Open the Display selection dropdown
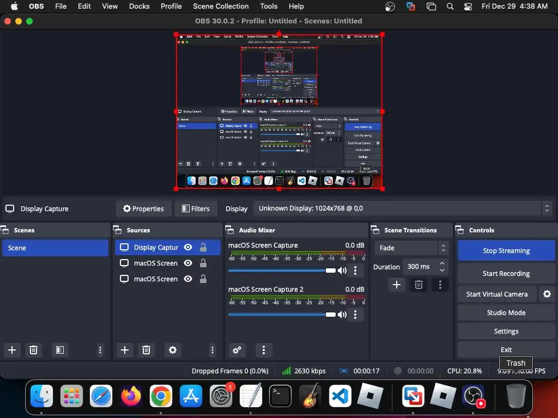The height and width of the screenshot is (418, 558). 403,208
